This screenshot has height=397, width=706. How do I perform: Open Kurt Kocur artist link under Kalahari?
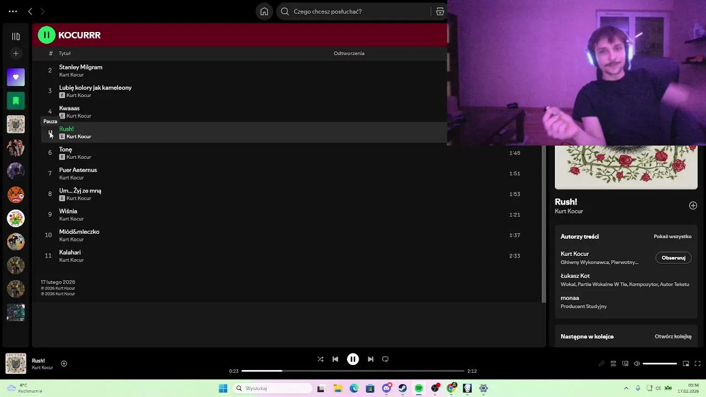coord(71,260)
